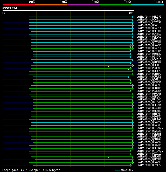
Task: Click the Q94AD4 alignment arrowhead
Action: click(131, 51)
